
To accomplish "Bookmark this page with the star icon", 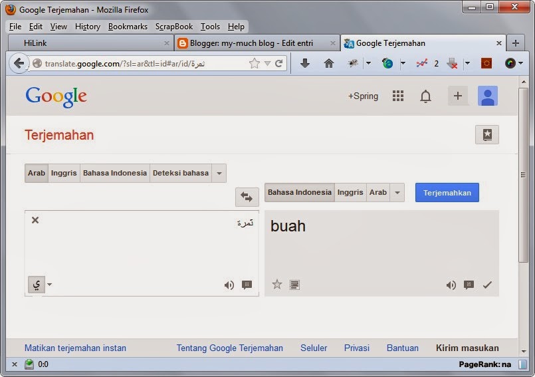I will point(255,63).
